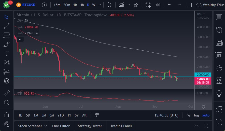Open the calendar panel in right sidebar
Viewport: 225px width, 131px height.
219,81
